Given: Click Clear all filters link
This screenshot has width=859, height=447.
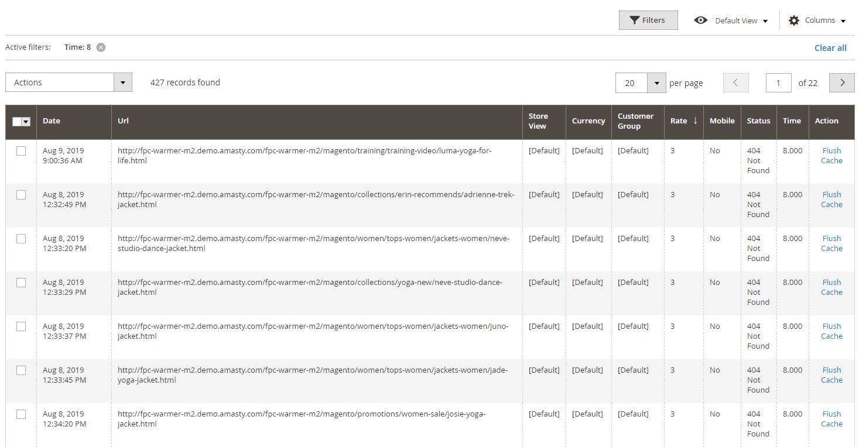Looking at the screenshot, I should (830, 48).
